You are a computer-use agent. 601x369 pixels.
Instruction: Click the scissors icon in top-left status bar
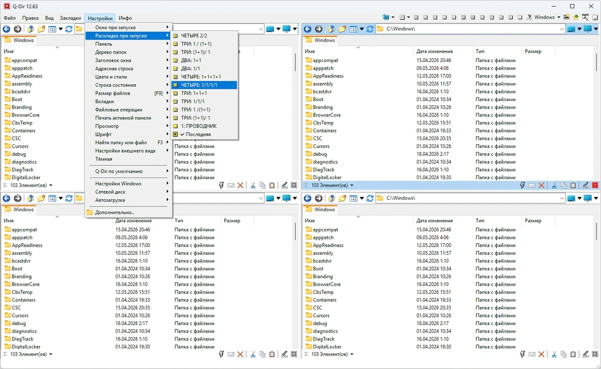pyautogui.click(x=253, y=185)
